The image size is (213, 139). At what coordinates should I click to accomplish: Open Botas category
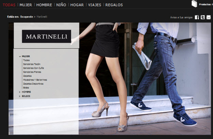[26, 88]
